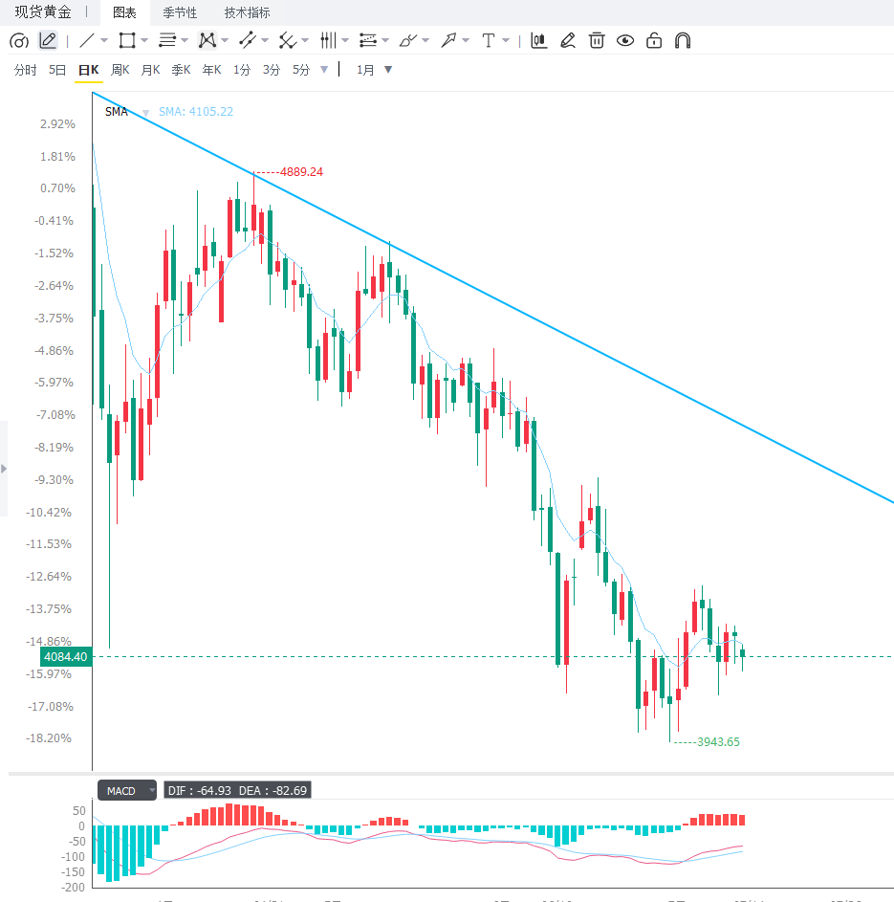Toggle drawing visibility with eye icon
This screenshot has height=902, width=894.
(x=625, y=41)
